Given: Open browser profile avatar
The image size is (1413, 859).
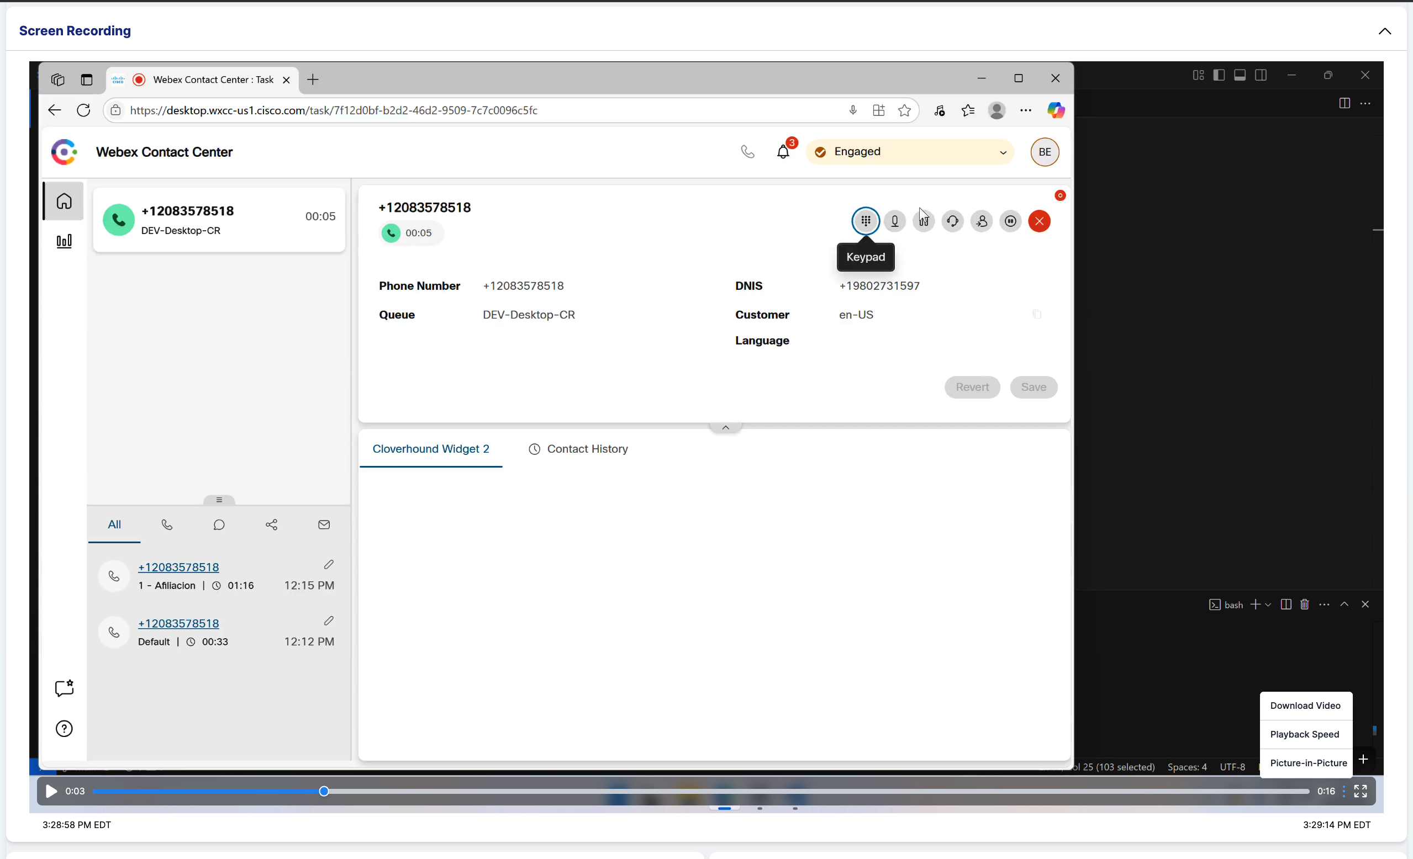Looking at the screenshot, I should [x=997, y=110].
